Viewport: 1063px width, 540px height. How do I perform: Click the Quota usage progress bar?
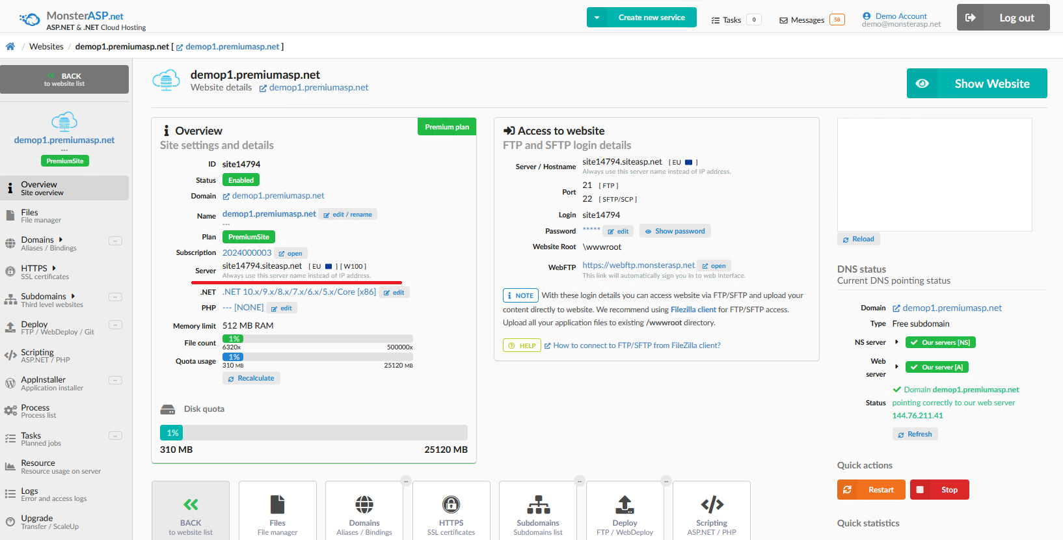[317, 357]
